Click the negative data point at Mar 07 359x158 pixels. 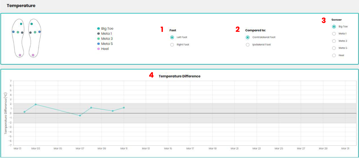(80, 115)
